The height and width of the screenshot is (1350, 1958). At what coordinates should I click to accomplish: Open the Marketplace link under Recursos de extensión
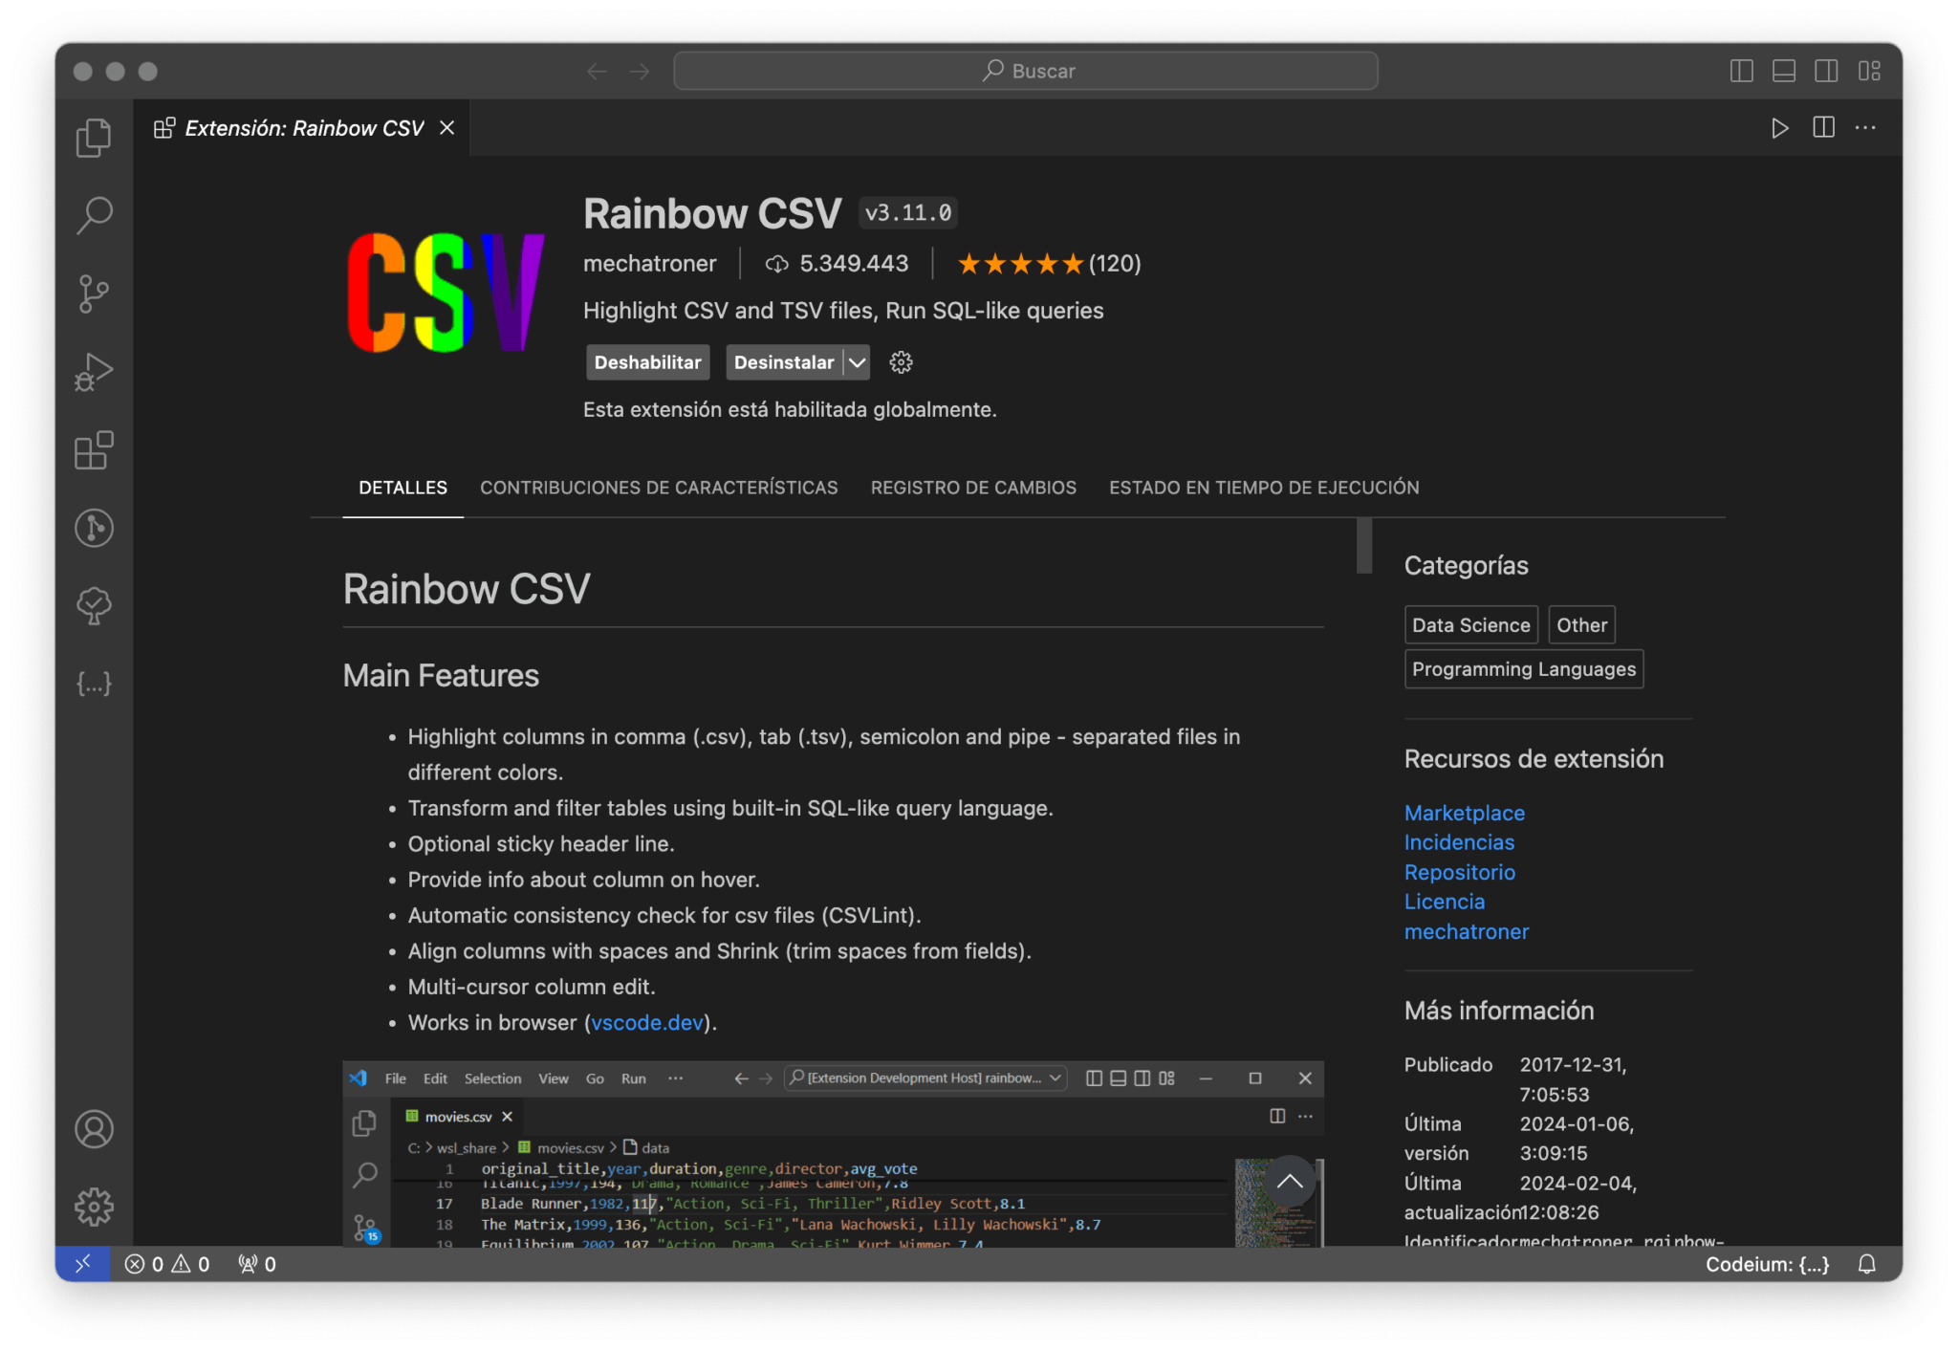click(1464, 813)
